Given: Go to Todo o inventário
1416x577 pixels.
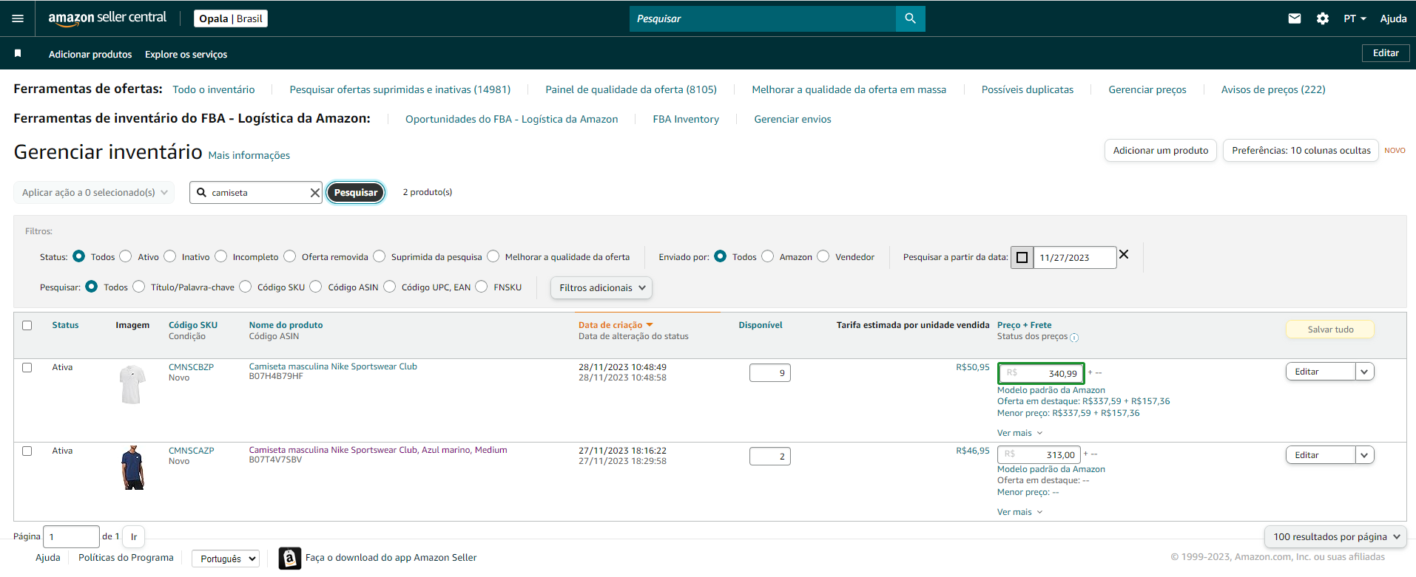Looking at the screenshot, I should [x=214, y=89].
